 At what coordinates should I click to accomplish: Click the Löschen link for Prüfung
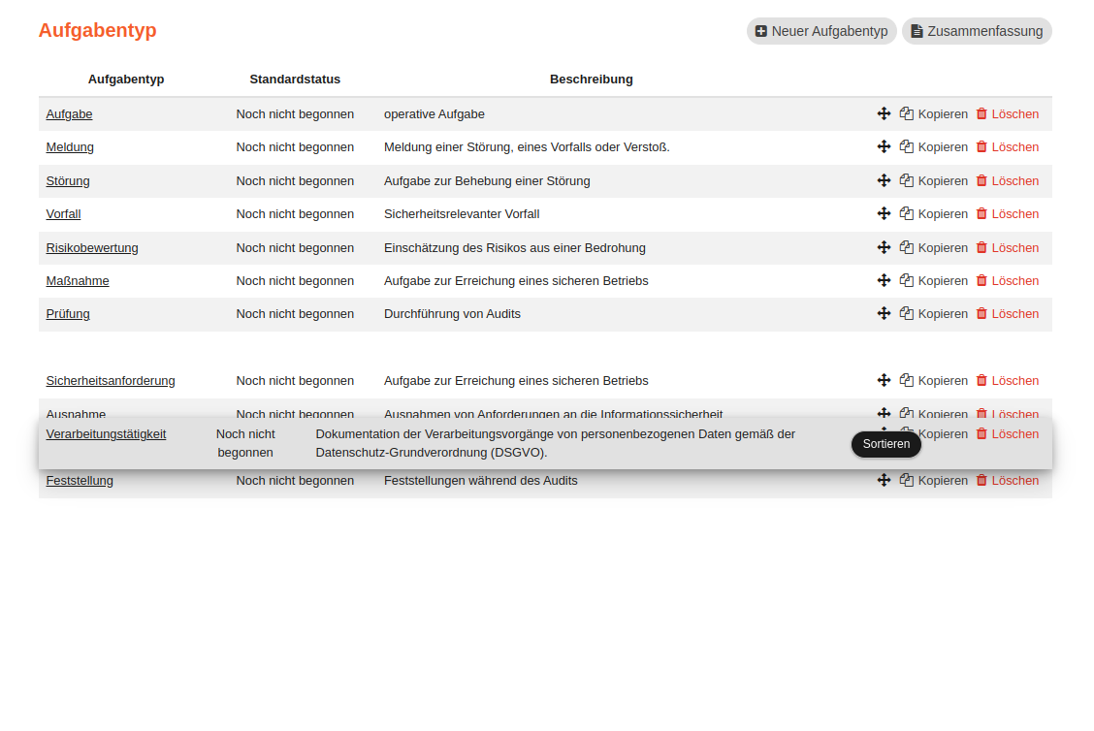(x=1014, y=313)
